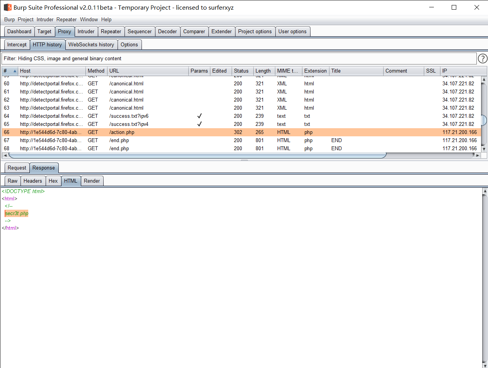Click the horizontal scrollbar left arrow
The image size is (488, 368).
(5, 155)
